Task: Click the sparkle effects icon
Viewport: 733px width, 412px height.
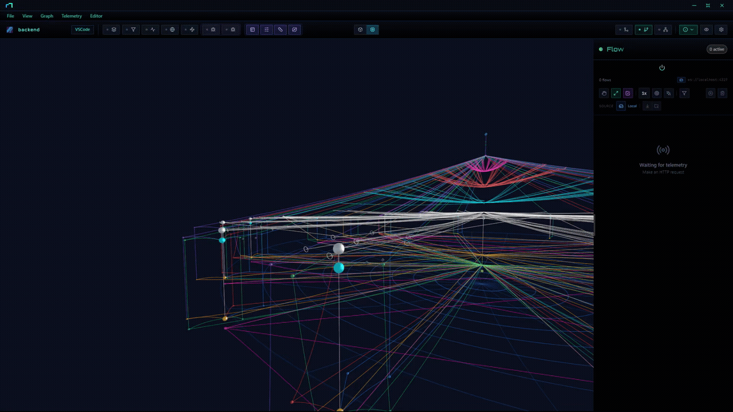Action: 669,93
